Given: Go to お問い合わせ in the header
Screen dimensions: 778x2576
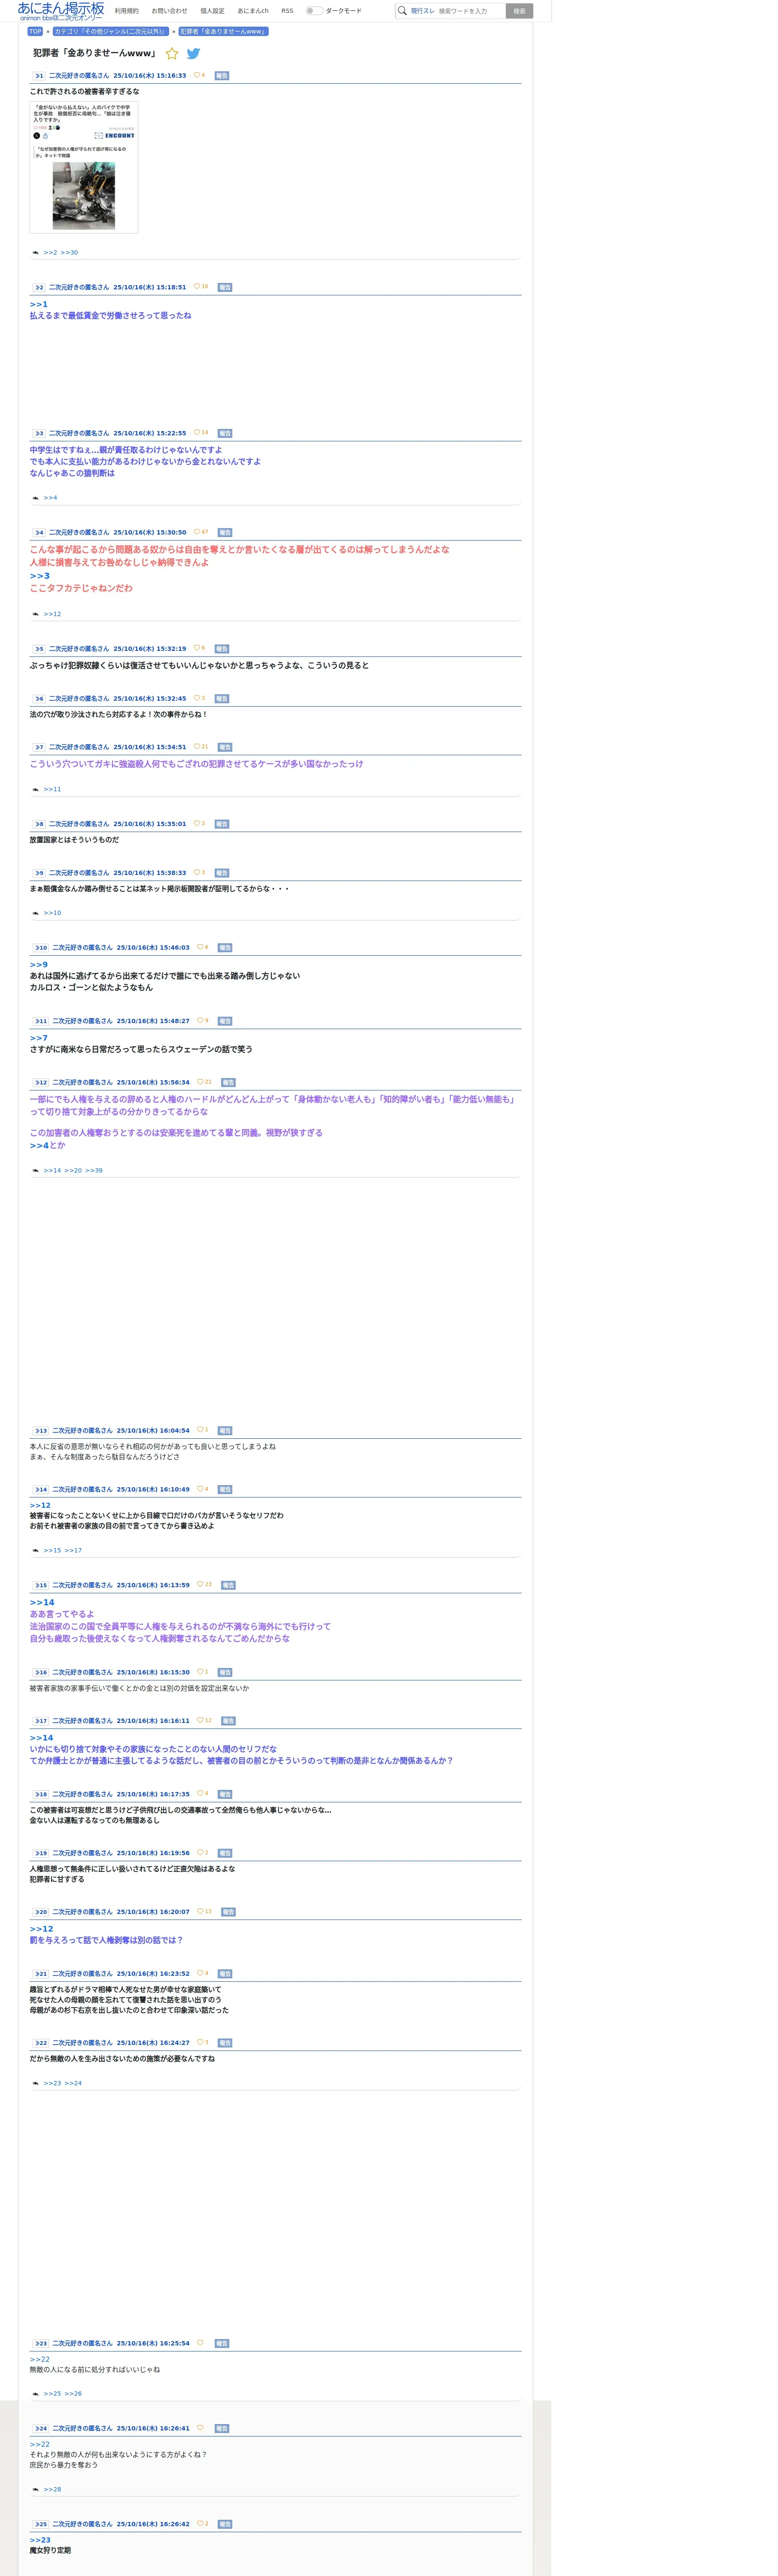Looking at the screenshot, I should tap(169, 11).
